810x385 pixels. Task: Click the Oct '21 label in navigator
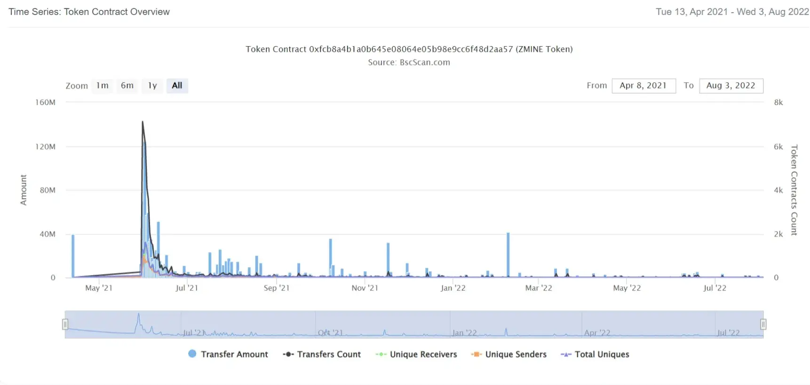[330, 333]
